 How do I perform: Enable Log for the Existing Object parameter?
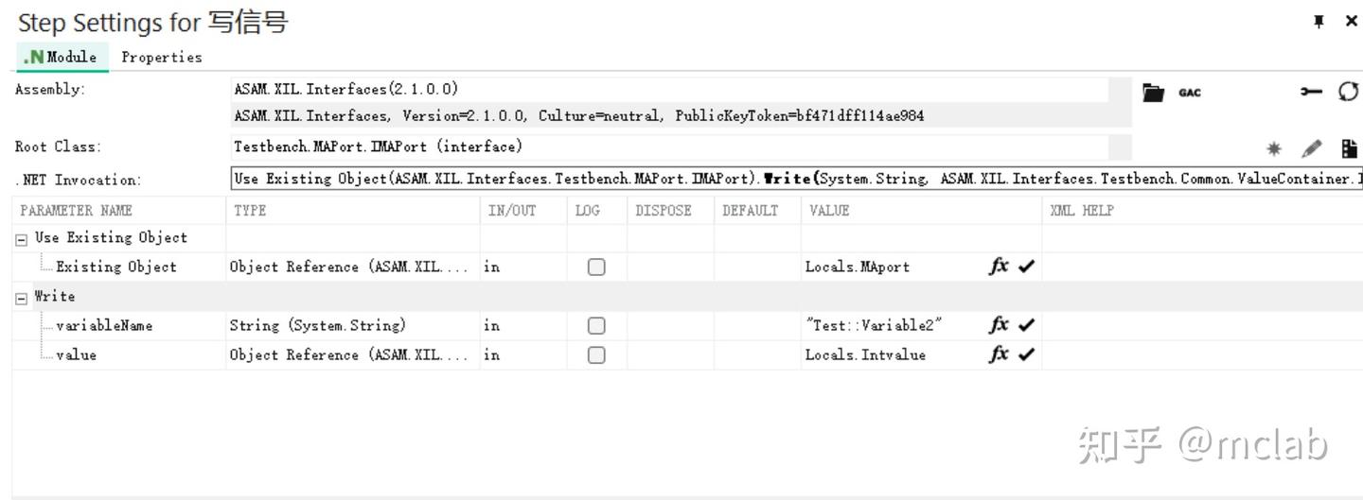pyautogui.click(x=596, y=267)
